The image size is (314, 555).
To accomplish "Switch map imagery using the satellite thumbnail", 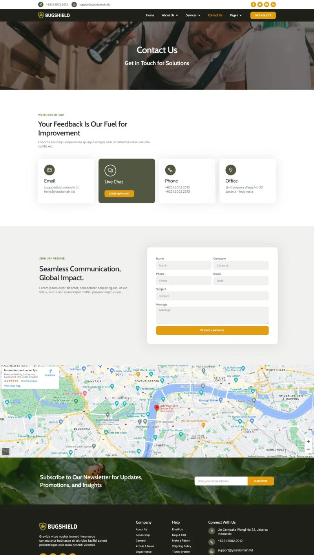I will click(x=5, y=451).
